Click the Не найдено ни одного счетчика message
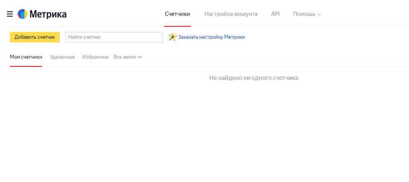 tap(253, 78)
